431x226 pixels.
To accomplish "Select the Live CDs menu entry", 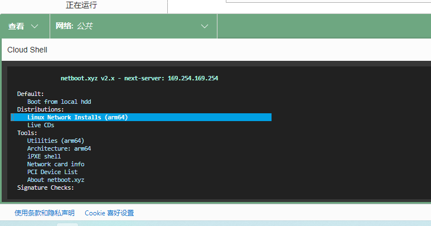I will point(41,126).
